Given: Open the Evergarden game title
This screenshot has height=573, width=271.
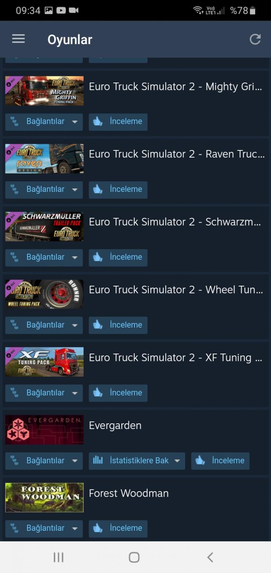Looking at the screenshot, I should 115,426.
